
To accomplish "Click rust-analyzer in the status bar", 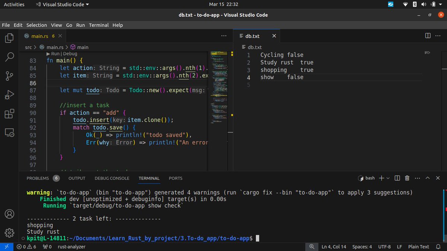I will [72, 247].
